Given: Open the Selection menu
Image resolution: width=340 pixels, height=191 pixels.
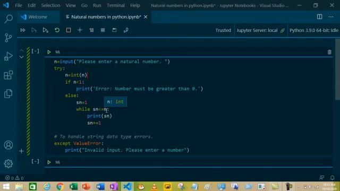Looking at the screenshot, I should (x=51, y=5).
